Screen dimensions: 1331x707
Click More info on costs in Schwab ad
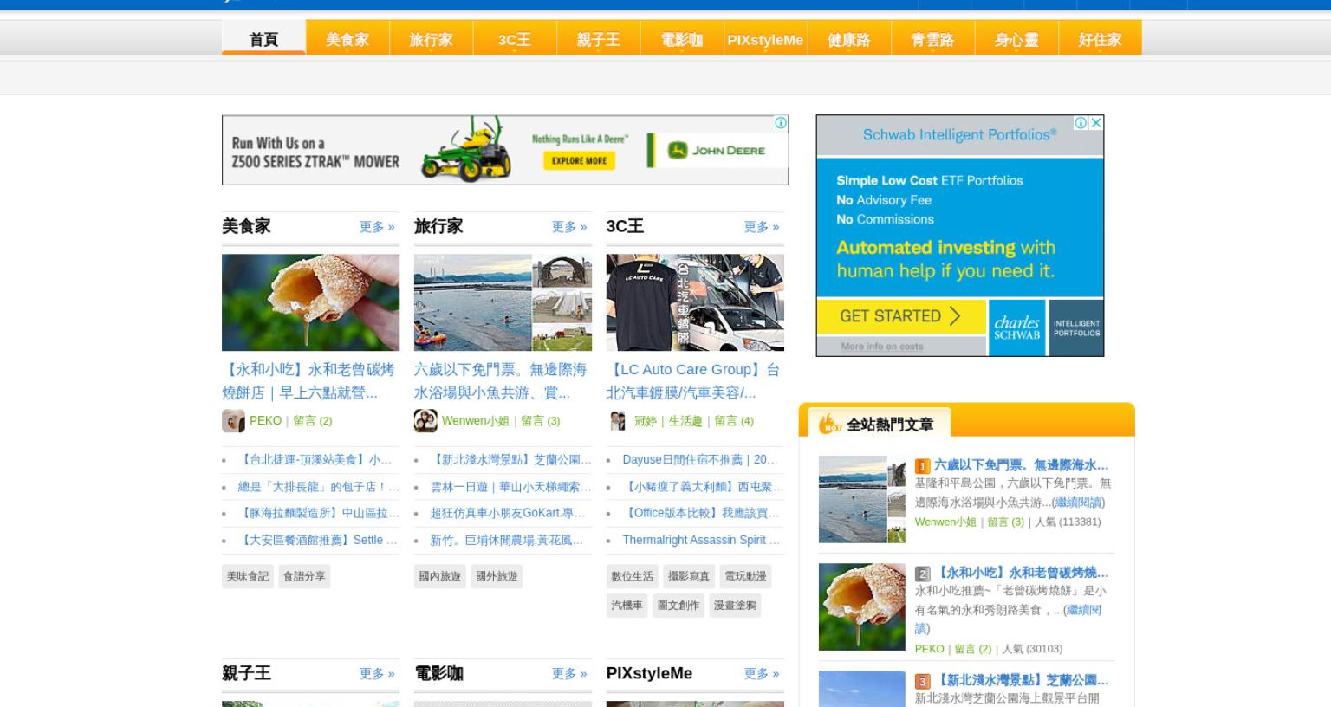(x=882, y=347)
